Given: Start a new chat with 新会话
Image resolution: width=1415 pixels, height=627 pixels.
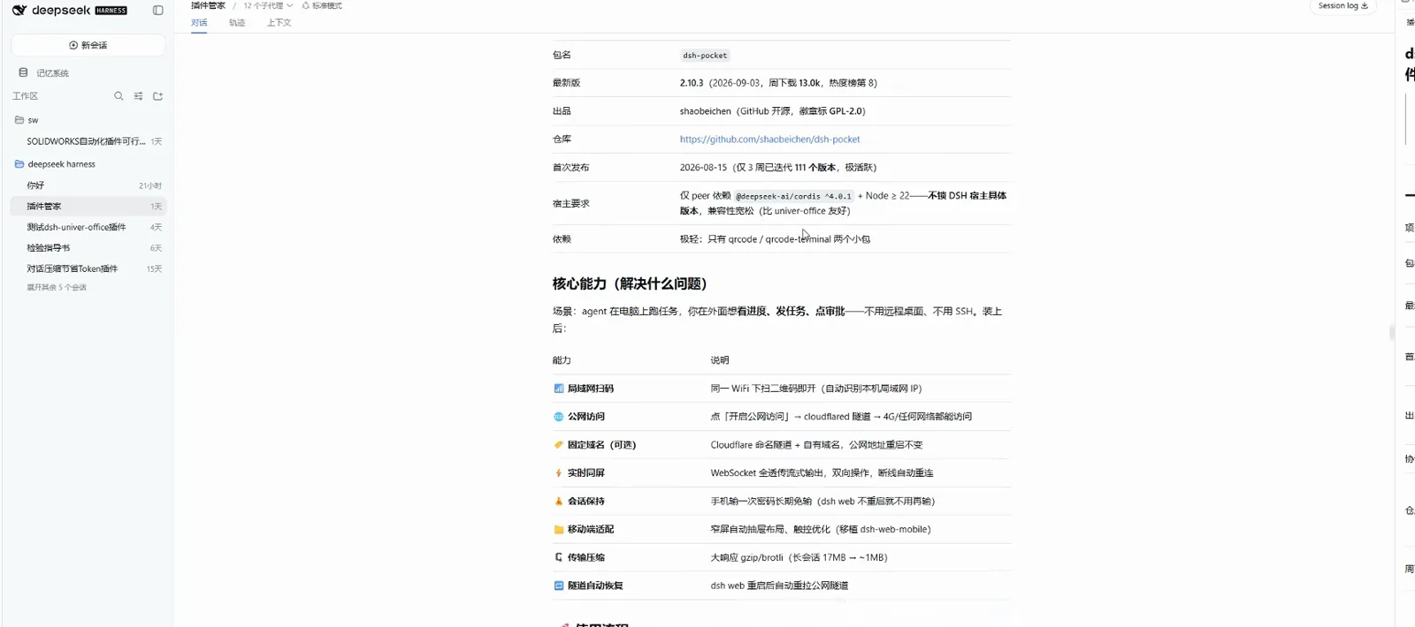Looking at the screenshot, I should (88, 45).
